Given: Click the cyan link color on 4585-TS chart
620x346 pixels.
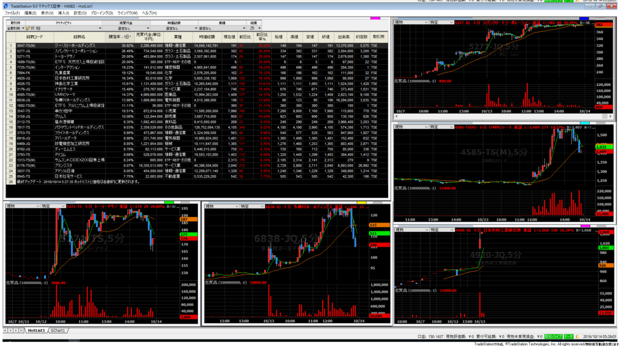Looking at the screenshot, I should (x=585, y=123).
